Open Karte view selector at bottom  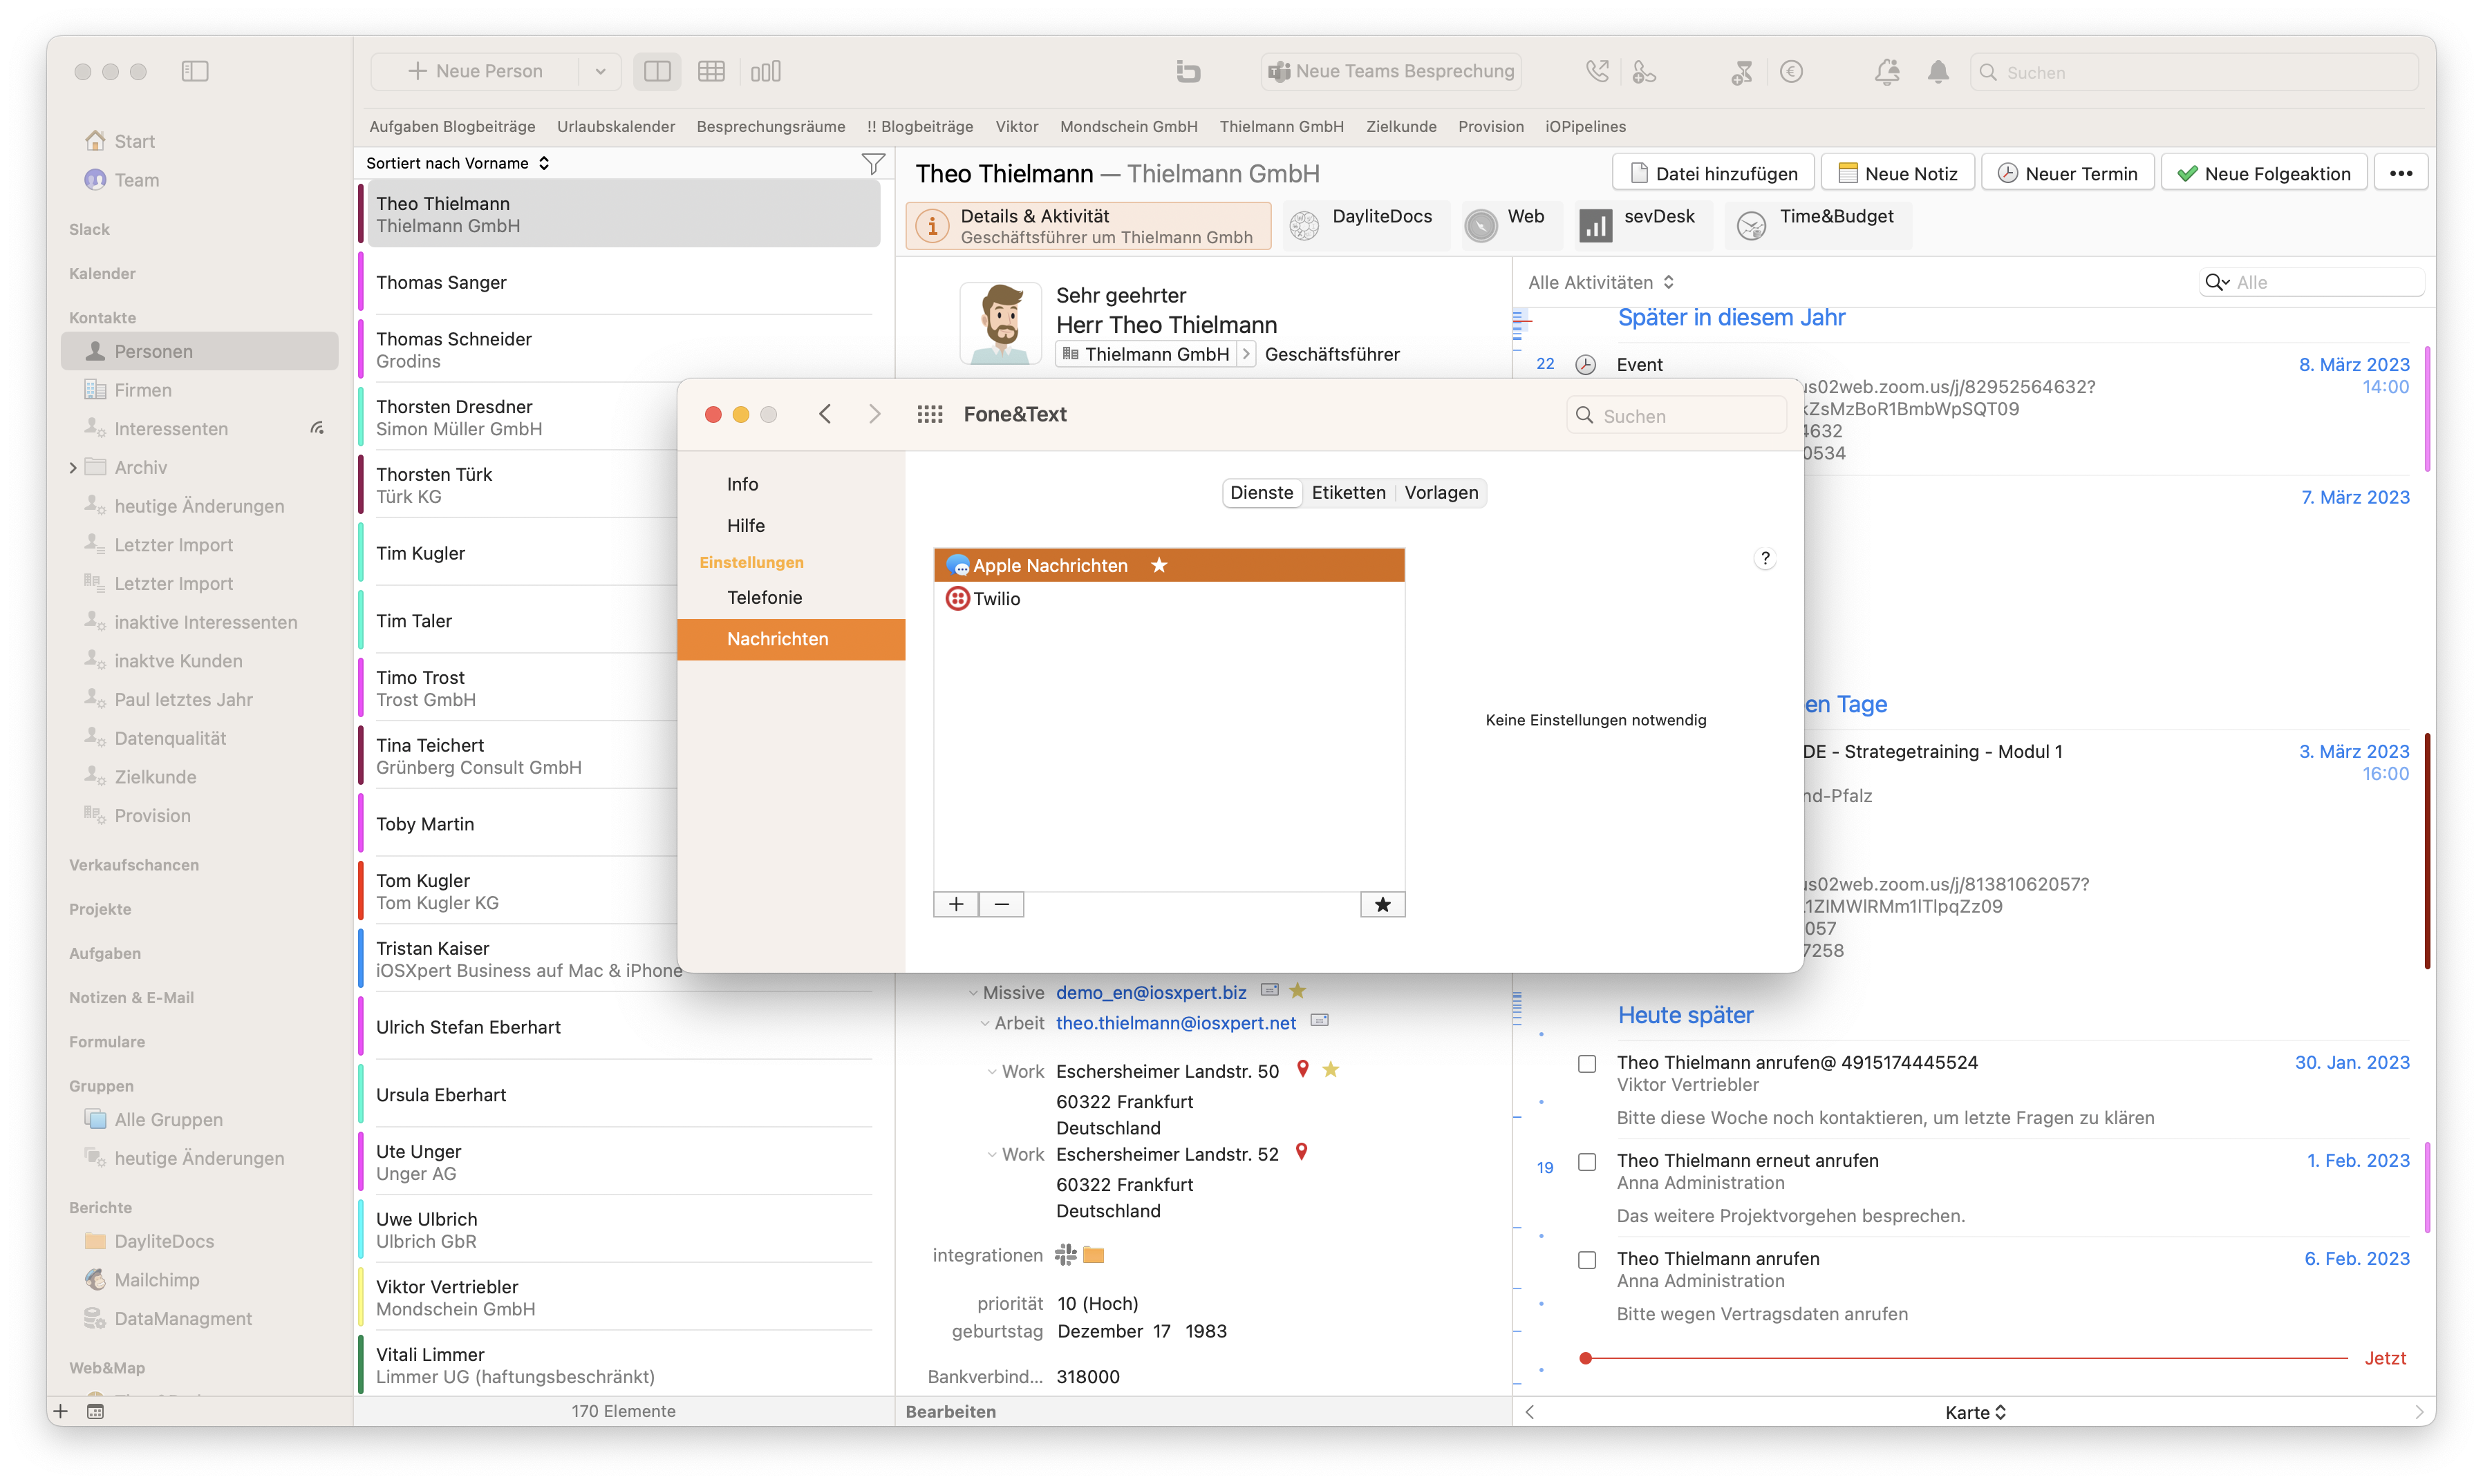1975,1411
